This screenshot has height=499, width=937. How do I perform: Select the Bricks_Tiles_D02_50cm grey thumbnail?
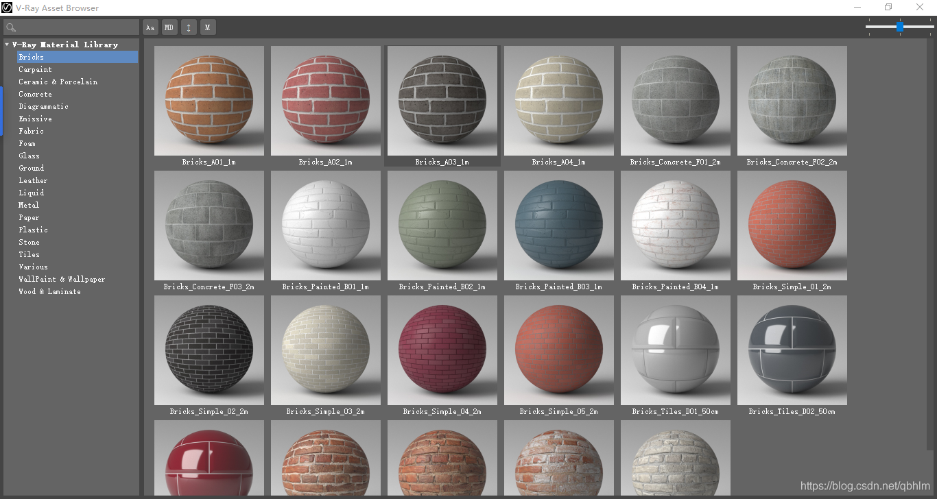click(792, 350)
